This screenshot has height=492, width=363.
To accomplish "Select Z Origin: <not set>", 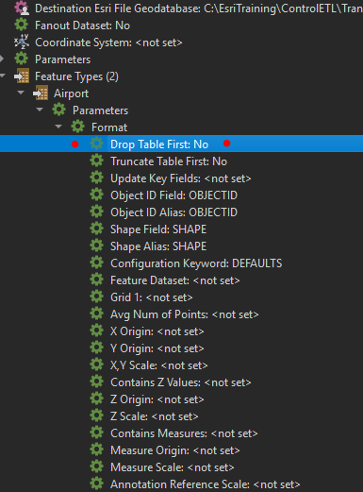I will (157, 399).
